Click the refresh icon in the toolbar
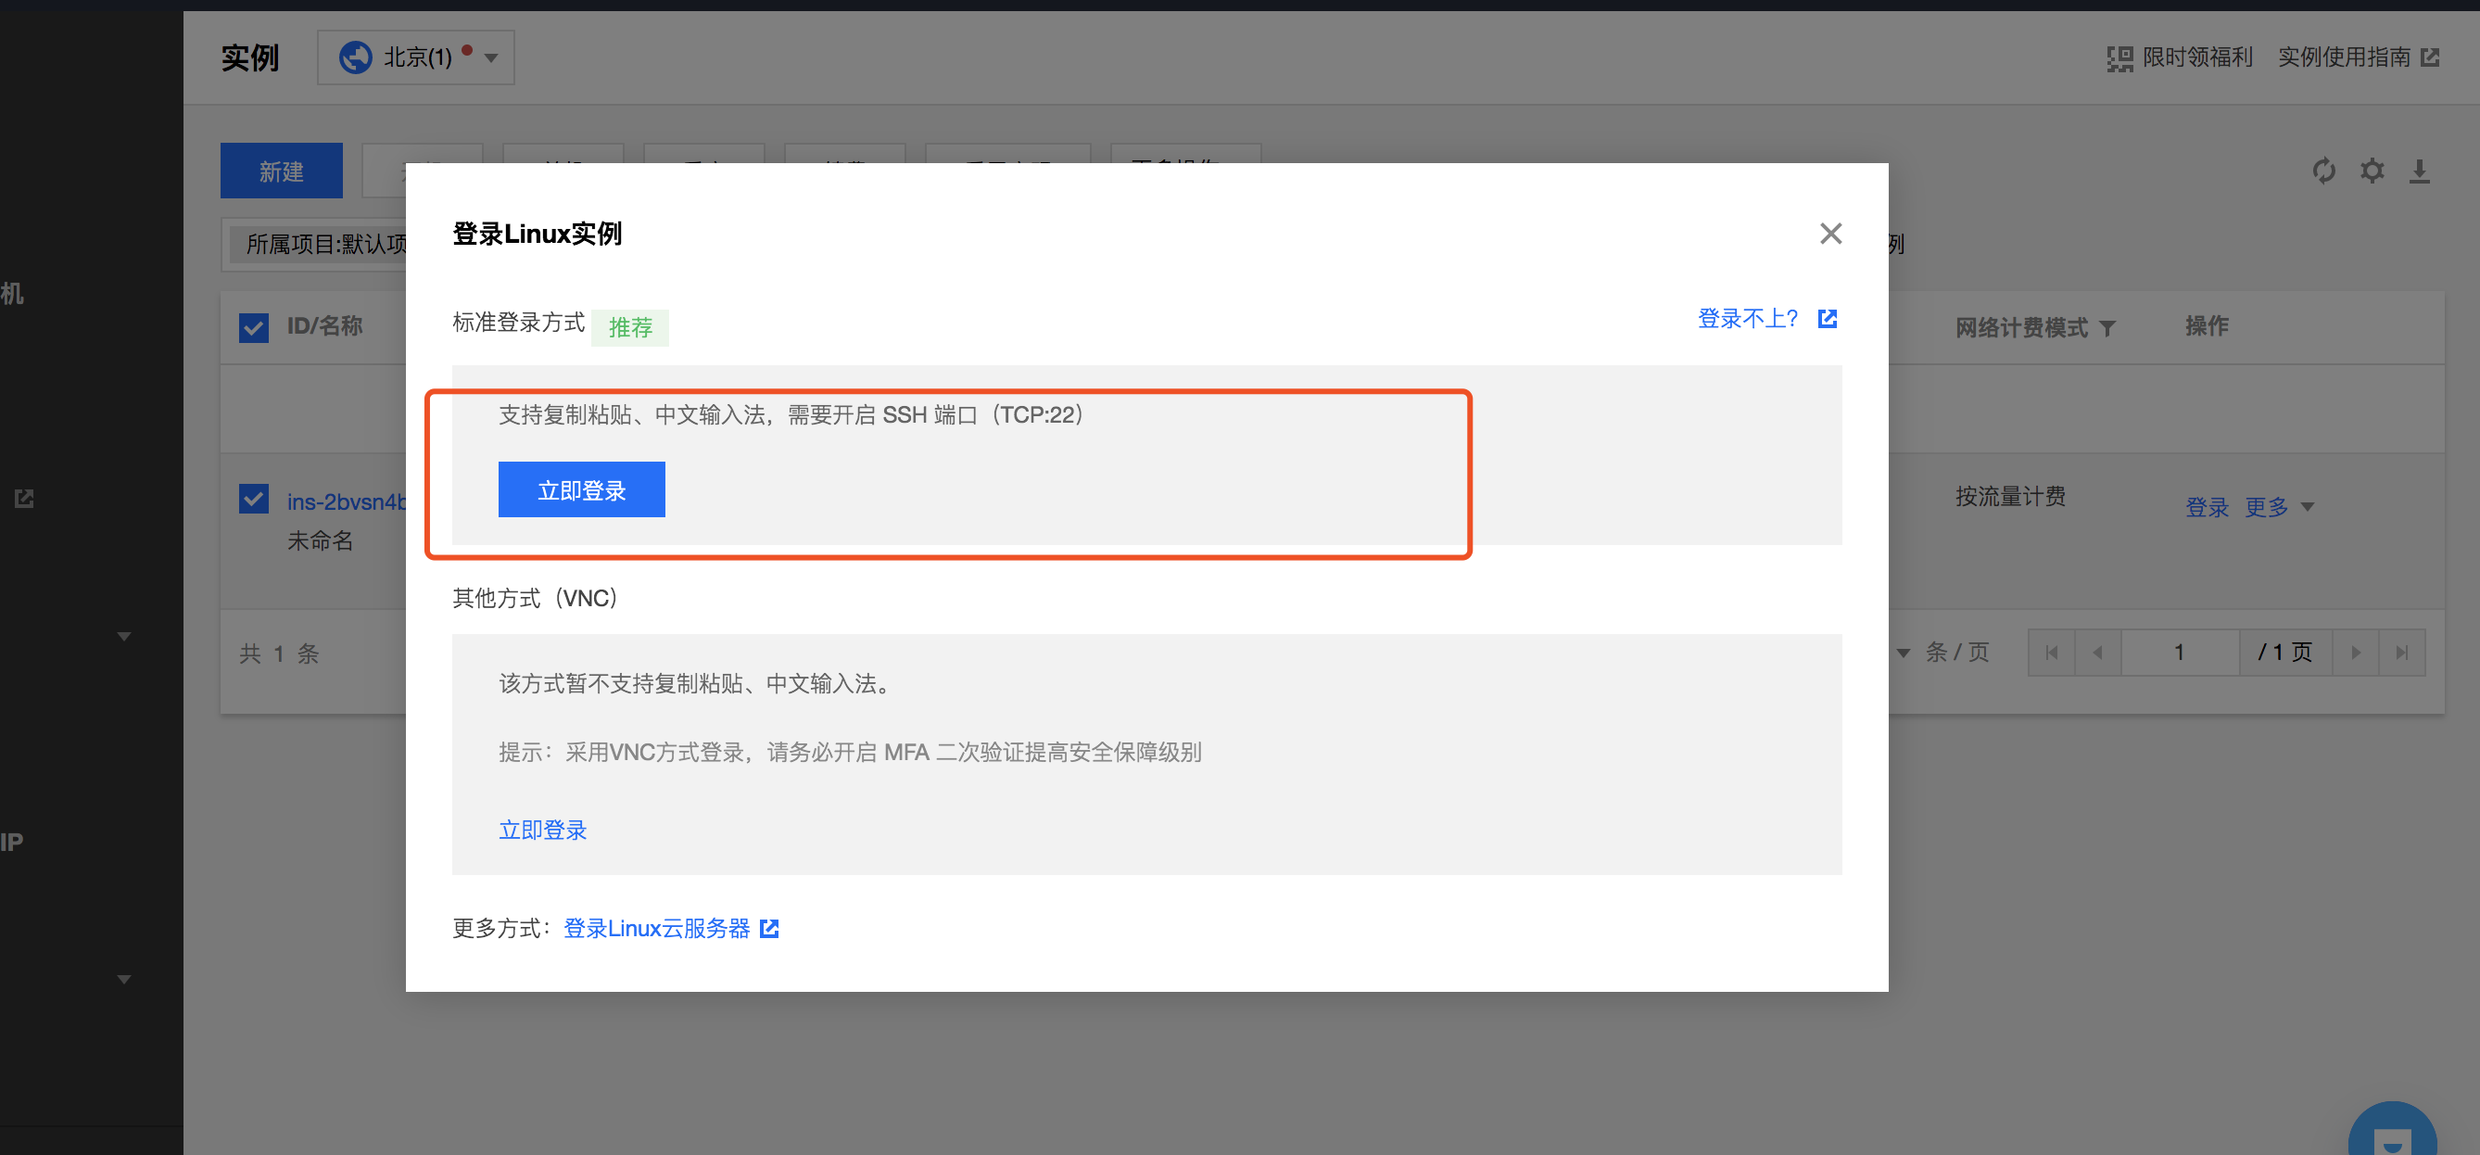 click(2323, 171)
